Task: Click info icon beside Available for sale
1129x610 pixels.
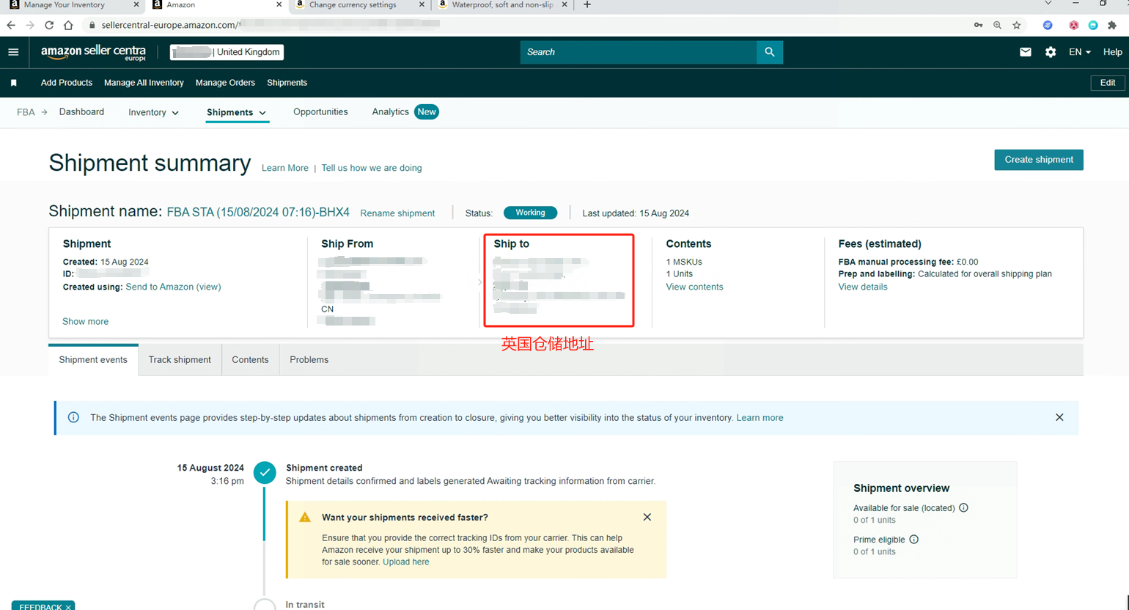Action: click(x=963, y=507)
